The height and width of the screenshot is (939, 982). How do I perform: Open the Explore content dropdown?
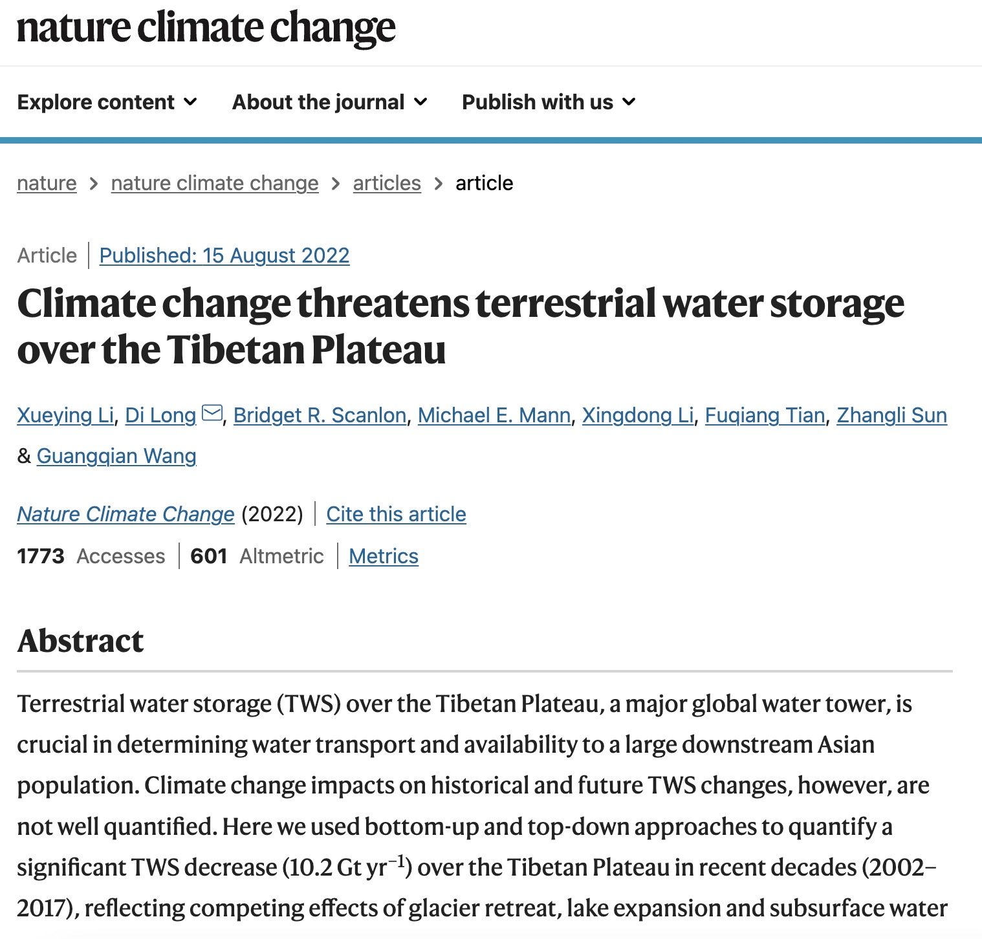click(96, 102)
